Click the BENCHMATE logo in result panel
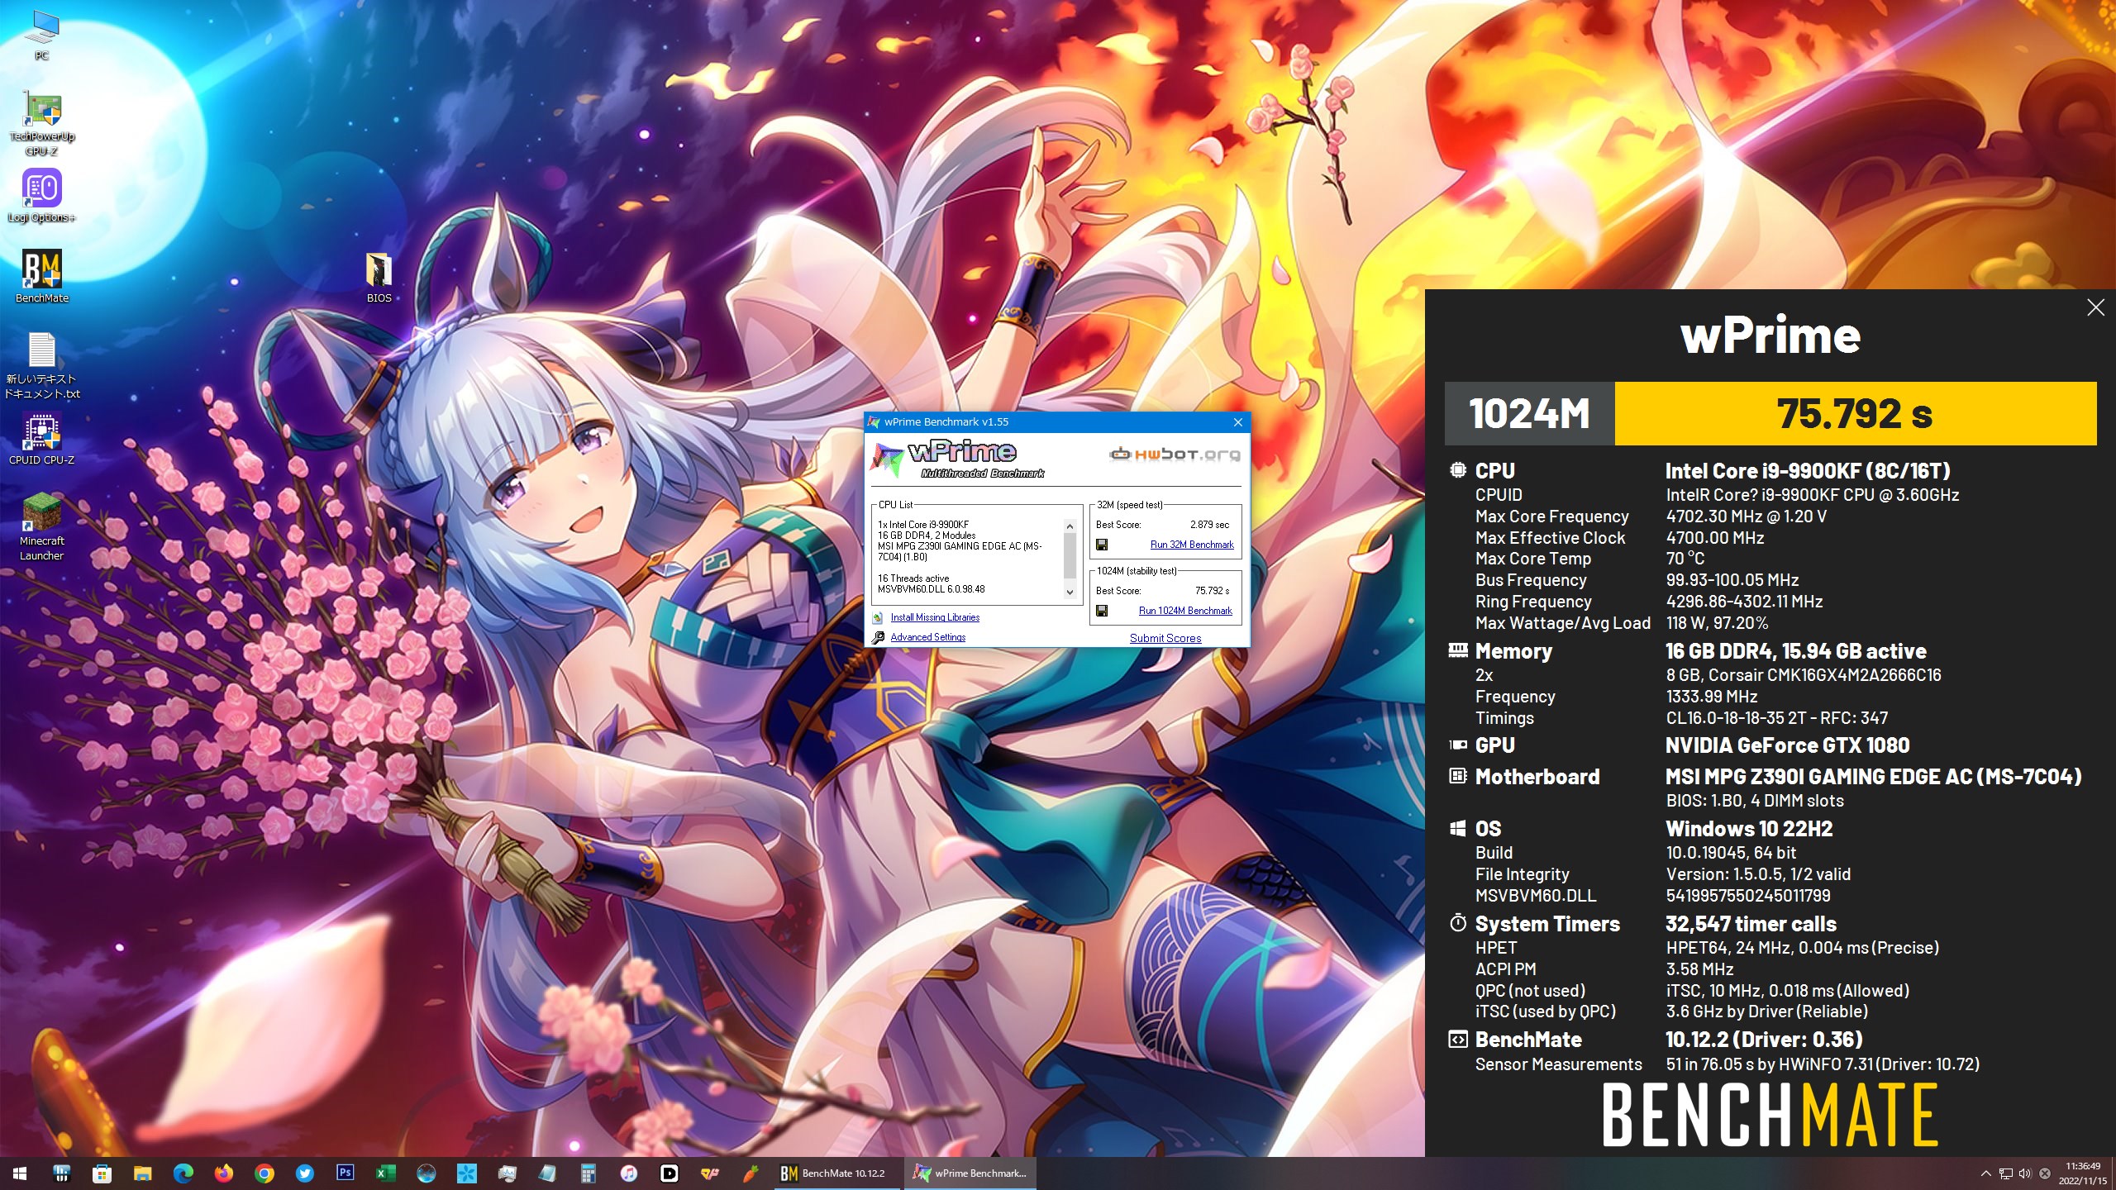 [x=1770, y=1116]
